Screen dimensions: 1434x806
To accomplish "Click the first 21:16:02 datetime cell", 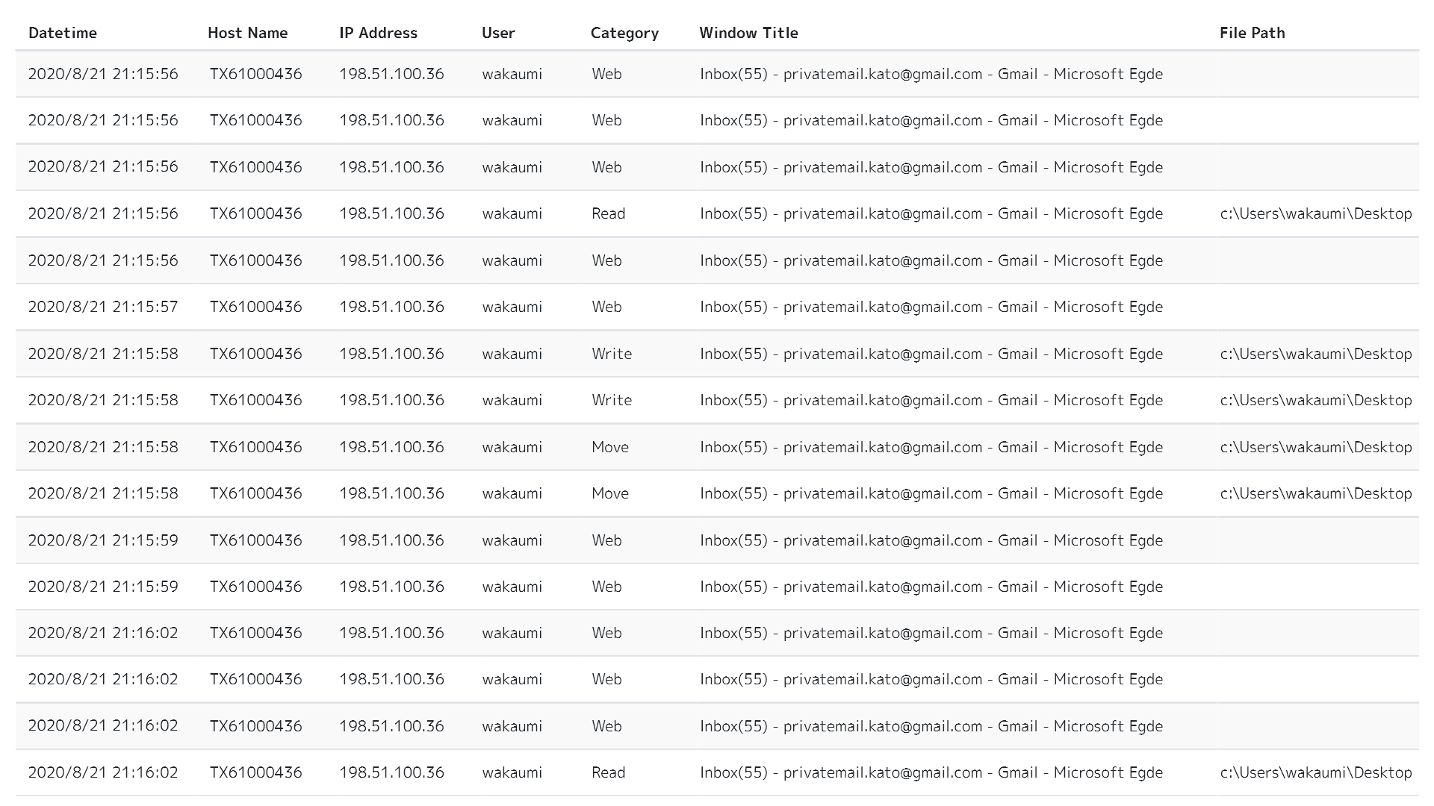I will point(103,633).
